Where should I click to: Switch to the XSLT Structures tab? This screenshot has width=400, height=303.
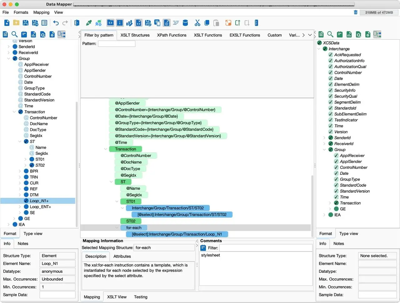pyautogui.click(x=135, y=35)
